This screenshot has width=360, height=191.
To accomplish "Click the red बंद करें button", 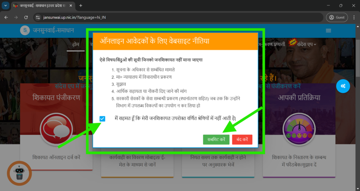I will tap(242, 139).
